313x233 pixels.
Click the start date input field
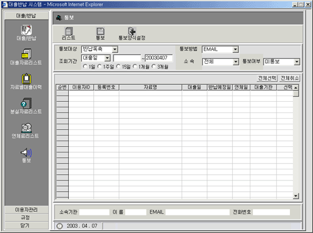pyautogui.click(x=127, y=58)
